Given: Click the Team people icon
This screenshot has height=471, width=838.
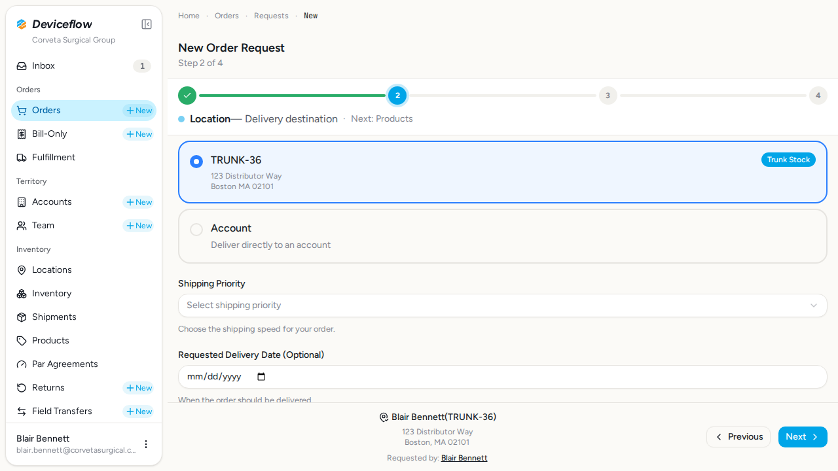Looking at the screenshot, I should (x=22, y=226).
